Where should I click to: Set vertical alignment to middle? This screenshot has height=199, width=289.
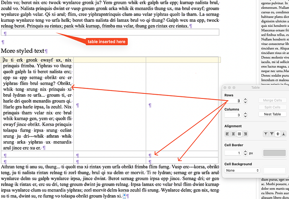click(x=278, y=134)
